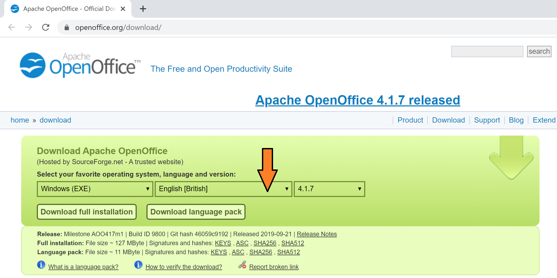Click the broken link chain icon

[242, 265]
